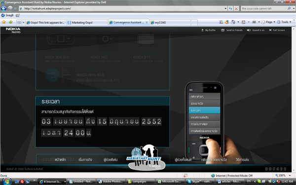Click the popup blocked status bar icon

click(185, 176)
